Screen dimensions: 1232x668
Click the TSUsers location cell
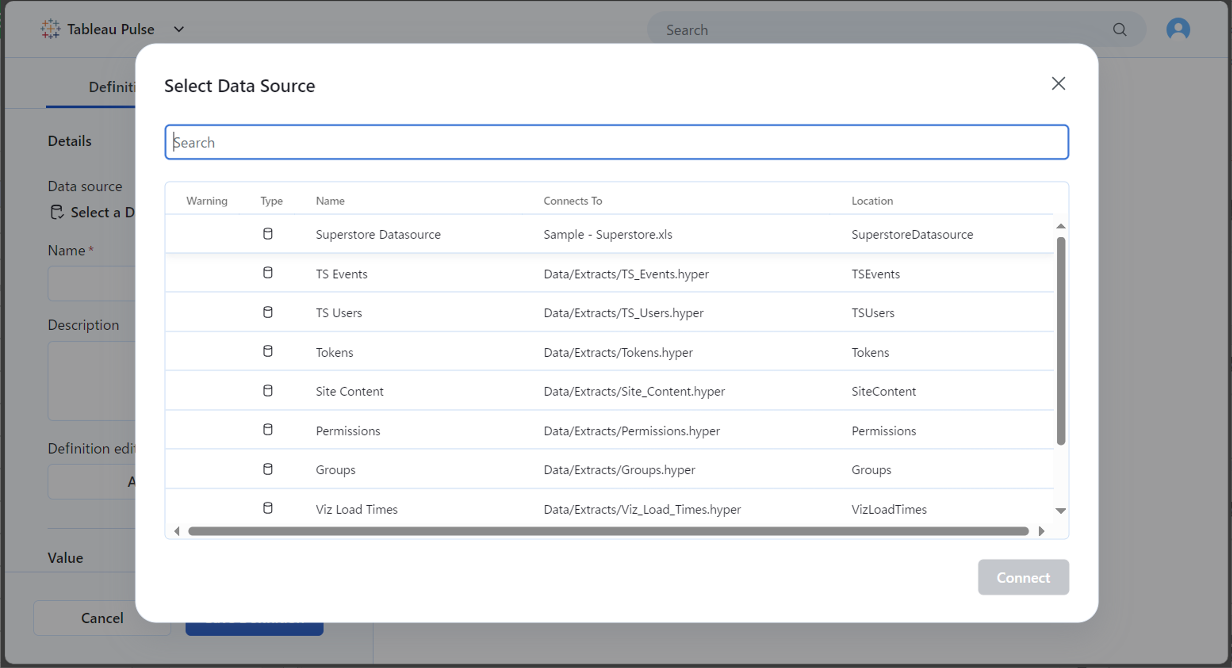(x=873, y=313)
